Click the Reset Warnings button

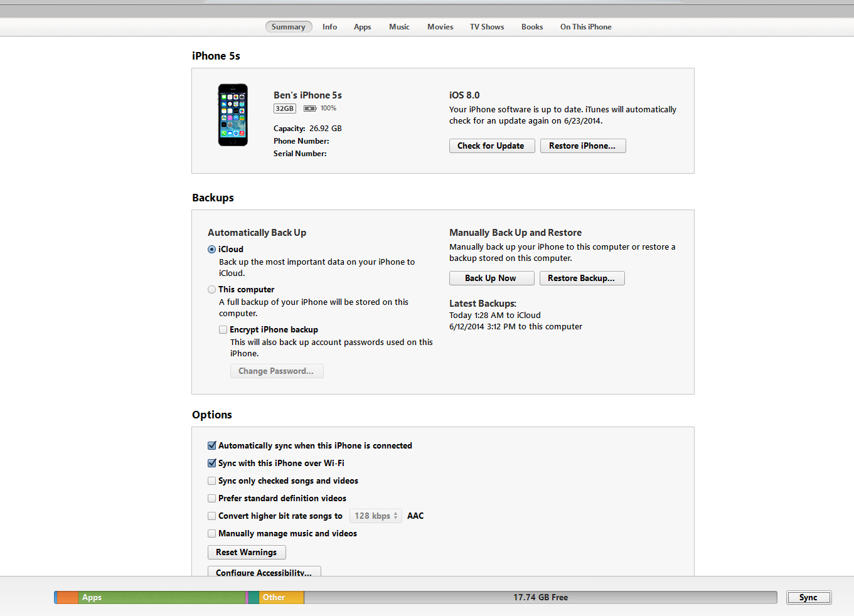pyautogui.click(x=247, y=552)
